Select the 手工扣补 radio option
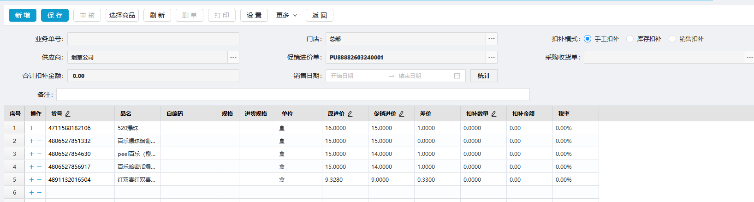 (x=588, y=39)
